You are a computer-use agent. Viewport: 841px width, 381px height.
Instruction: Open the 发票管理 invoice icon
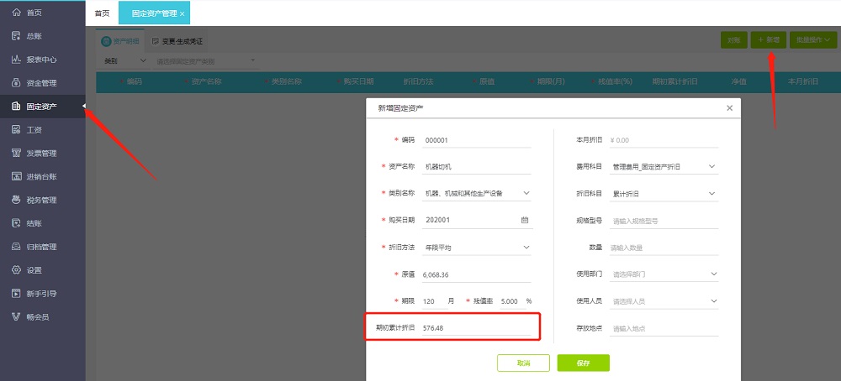[16, 153]
